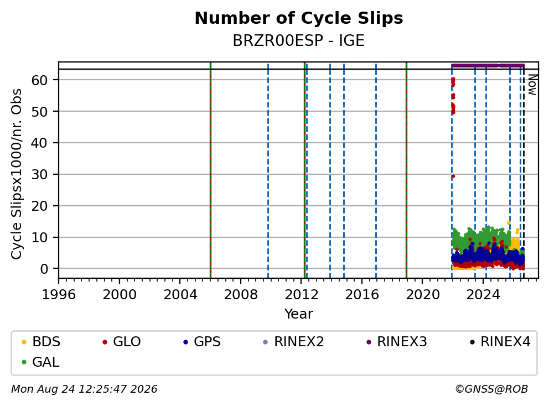Click the GLO red legend marker

(105, 342)
